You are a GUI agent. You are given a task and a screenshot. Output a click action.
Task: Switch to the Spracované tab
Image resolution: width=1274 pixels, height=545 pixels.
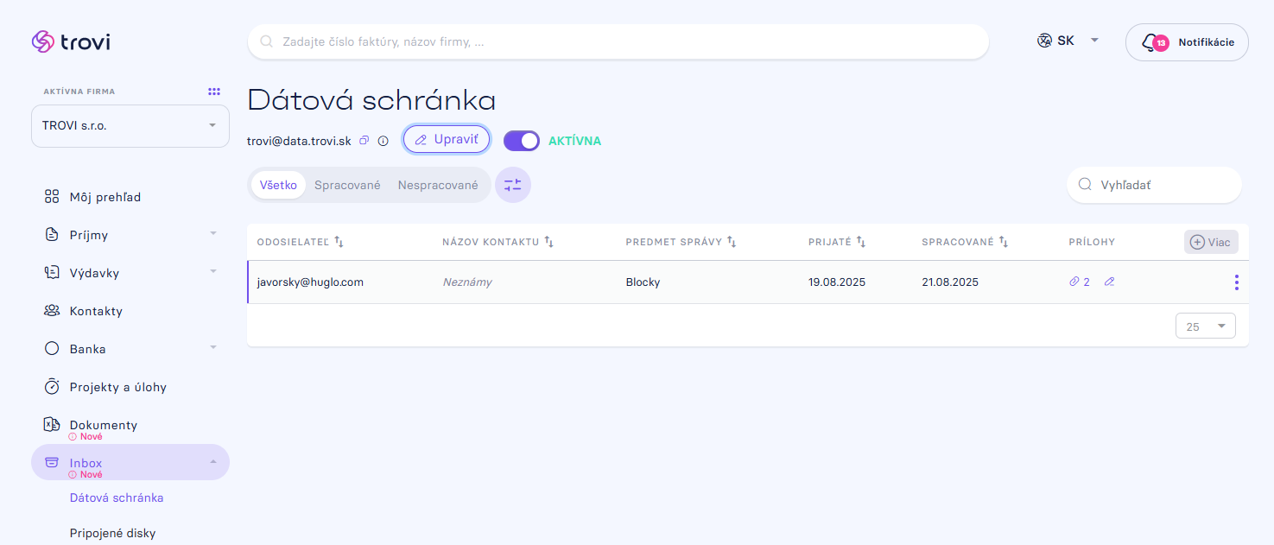347,185
